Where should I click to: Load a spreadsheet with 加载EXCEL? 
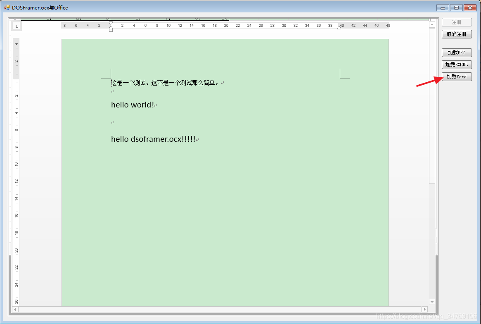pos(457,64)
